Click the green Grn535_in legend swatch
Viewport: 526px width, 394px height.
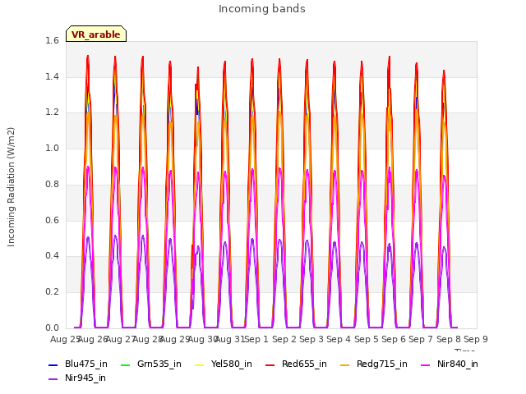tap(125, 364)
